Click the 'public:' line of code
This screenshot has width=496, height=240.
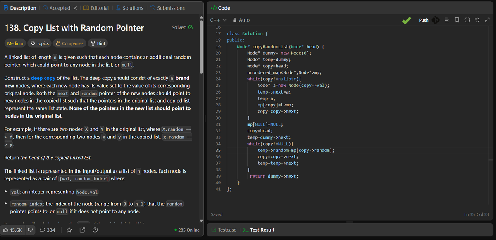236,40
